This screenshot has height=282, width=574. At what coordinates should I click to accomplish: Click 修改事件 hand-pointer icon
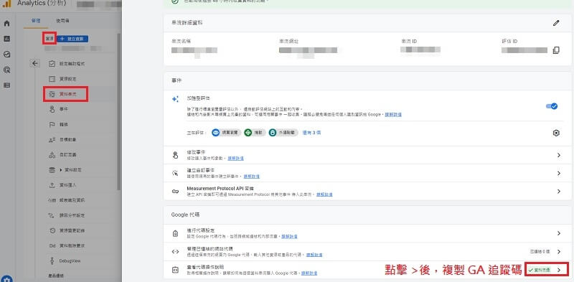[x=175, y=155]
